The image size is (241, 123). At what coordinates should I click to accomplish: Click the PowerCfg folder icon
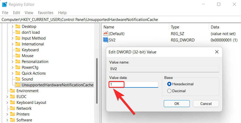coord(18,67)
